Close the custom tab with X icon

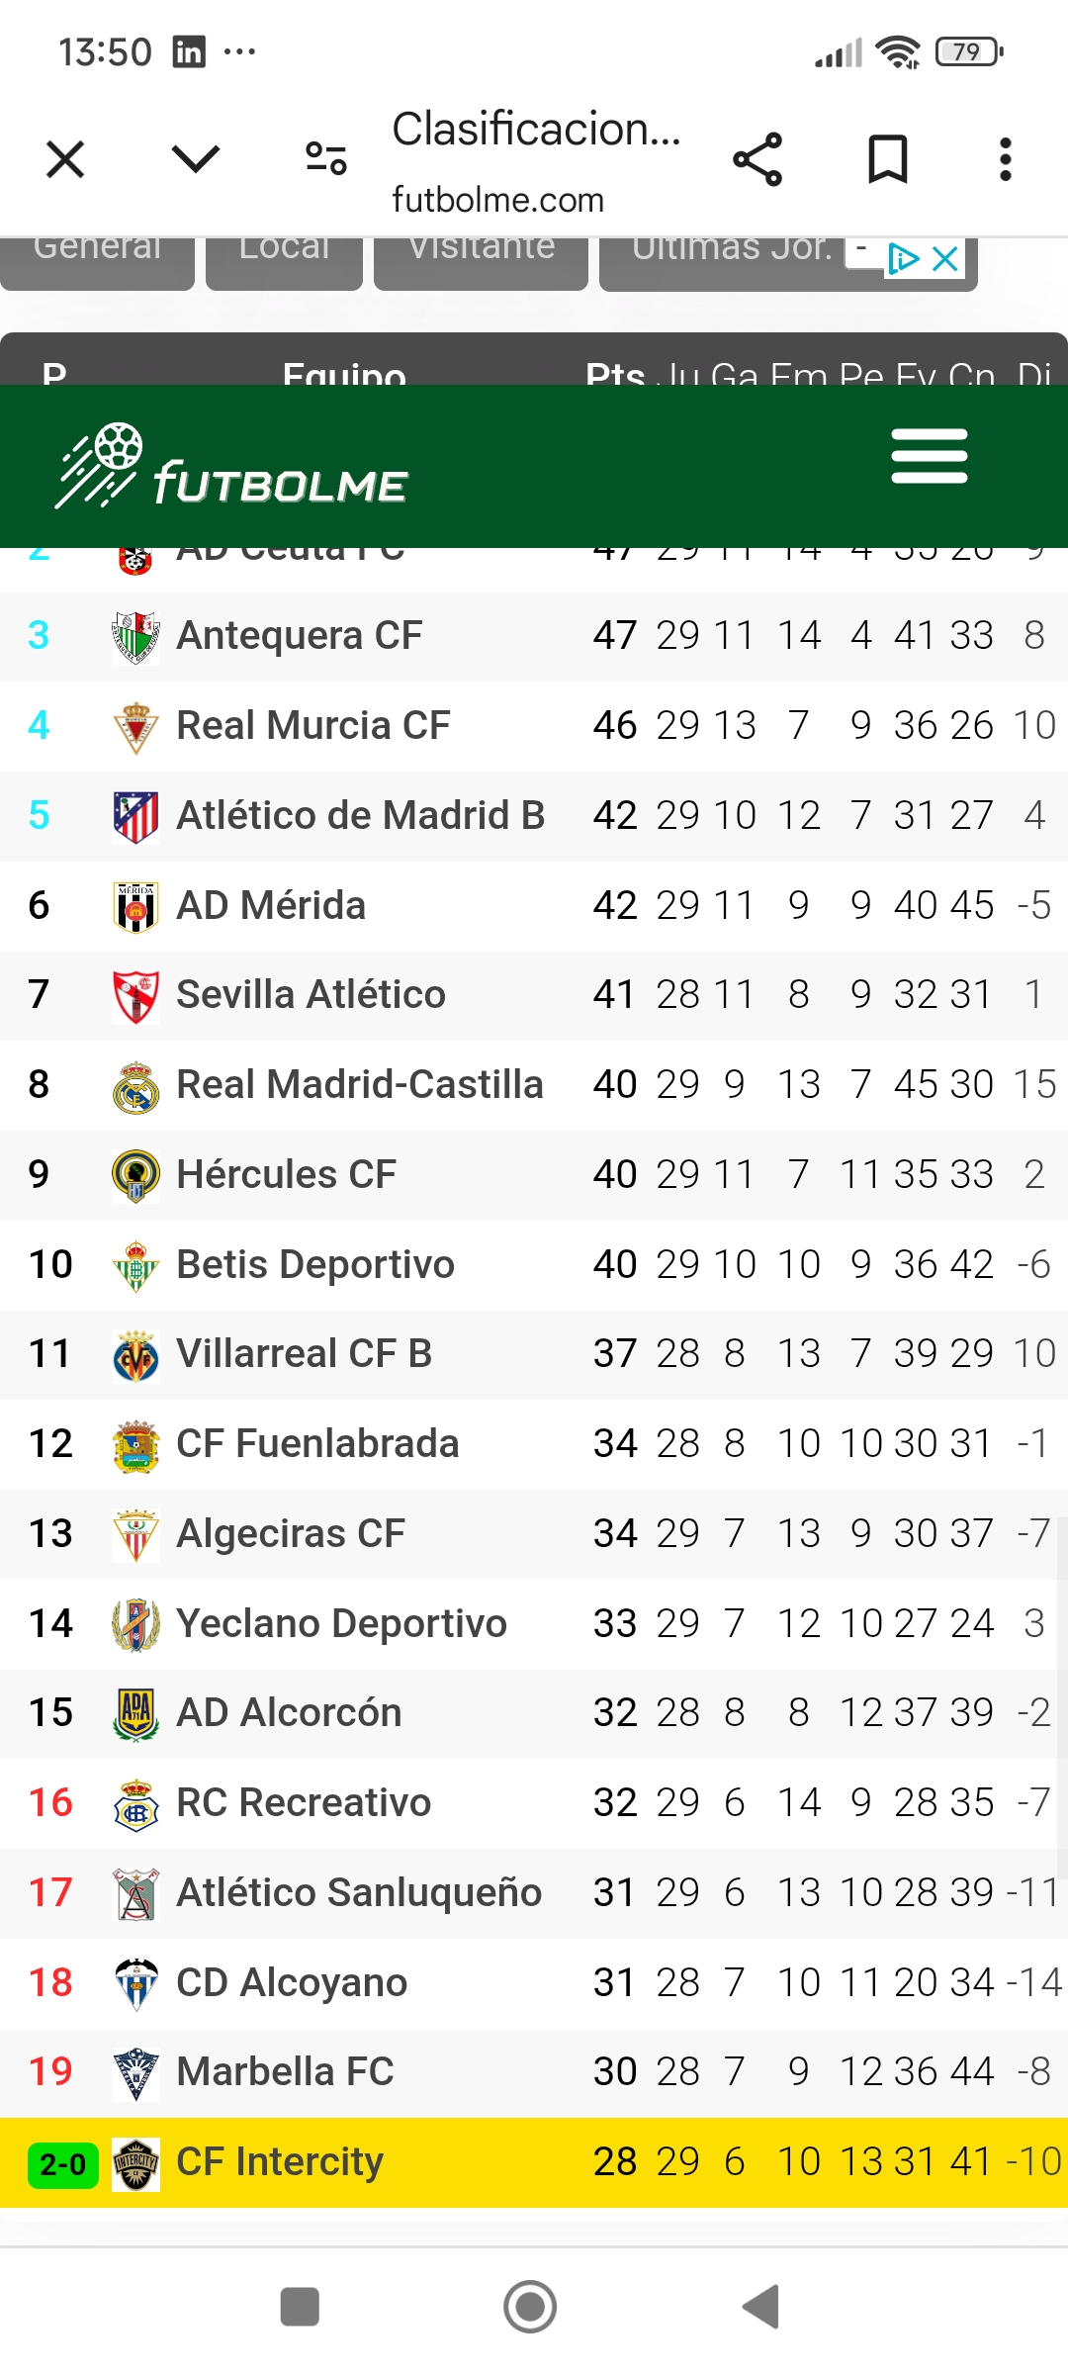point(65,158)
